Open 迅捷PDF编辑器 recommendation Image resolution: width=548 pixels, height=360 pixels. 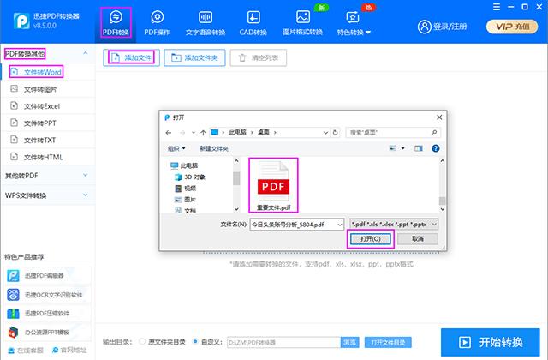[x=48, y=276]
